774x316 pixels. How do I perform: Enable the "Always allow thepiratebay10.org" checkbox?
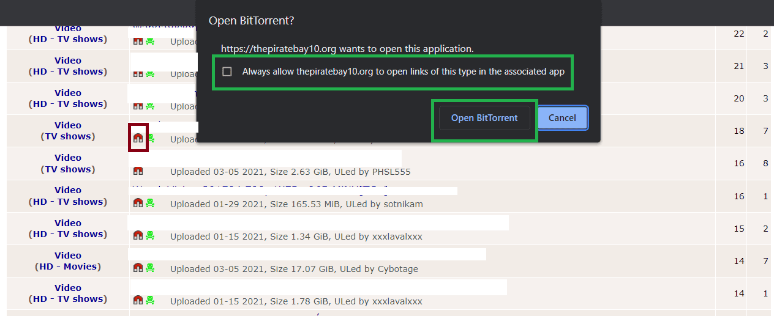(227, 72)
